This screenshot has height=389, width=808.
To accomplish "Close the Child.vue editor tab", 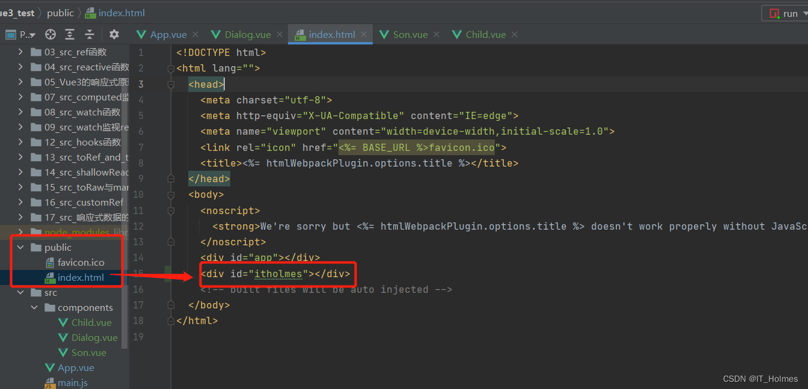I will pyautogui.click(x=515, y=35).
